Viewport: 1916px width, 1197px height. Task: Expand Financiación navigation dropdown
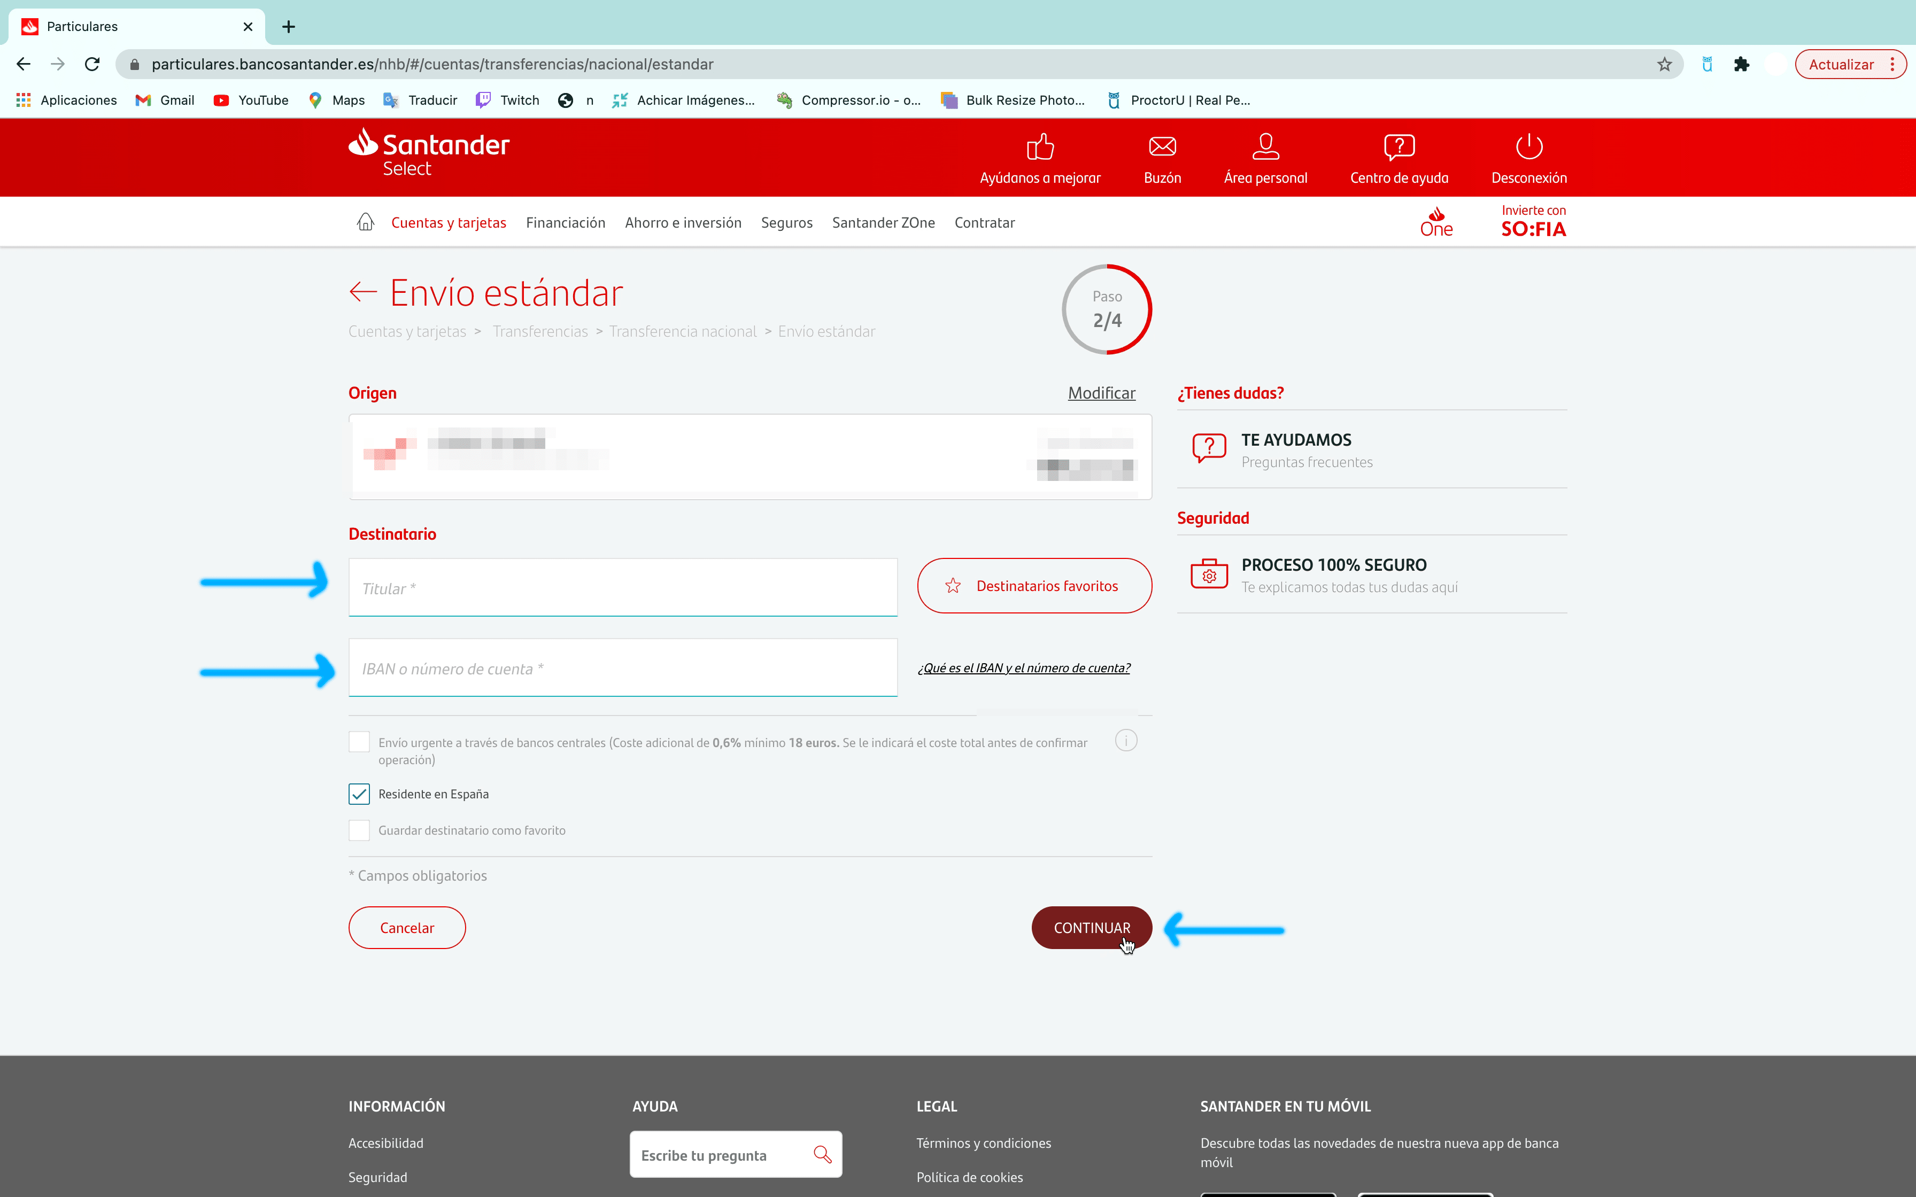(566, 222)
